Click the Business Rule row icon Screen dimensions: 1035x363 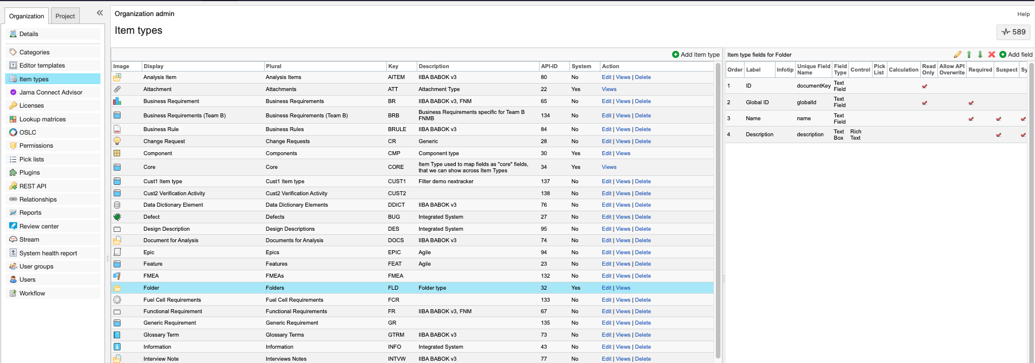point(117,129)
